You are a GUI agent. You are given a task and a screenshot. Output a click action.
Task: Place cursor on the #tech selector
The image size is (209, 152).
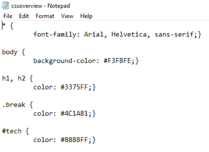(x=15, y=131)
